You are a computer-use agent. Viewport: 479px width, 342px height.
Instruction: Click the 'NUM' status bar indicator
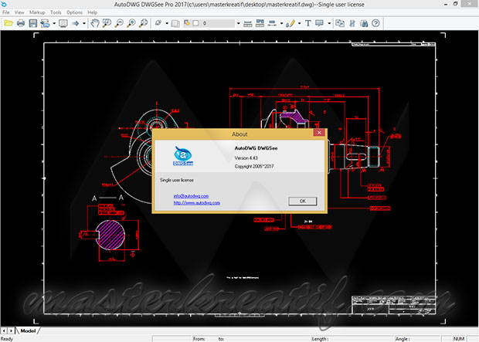(x=459, y=339)
